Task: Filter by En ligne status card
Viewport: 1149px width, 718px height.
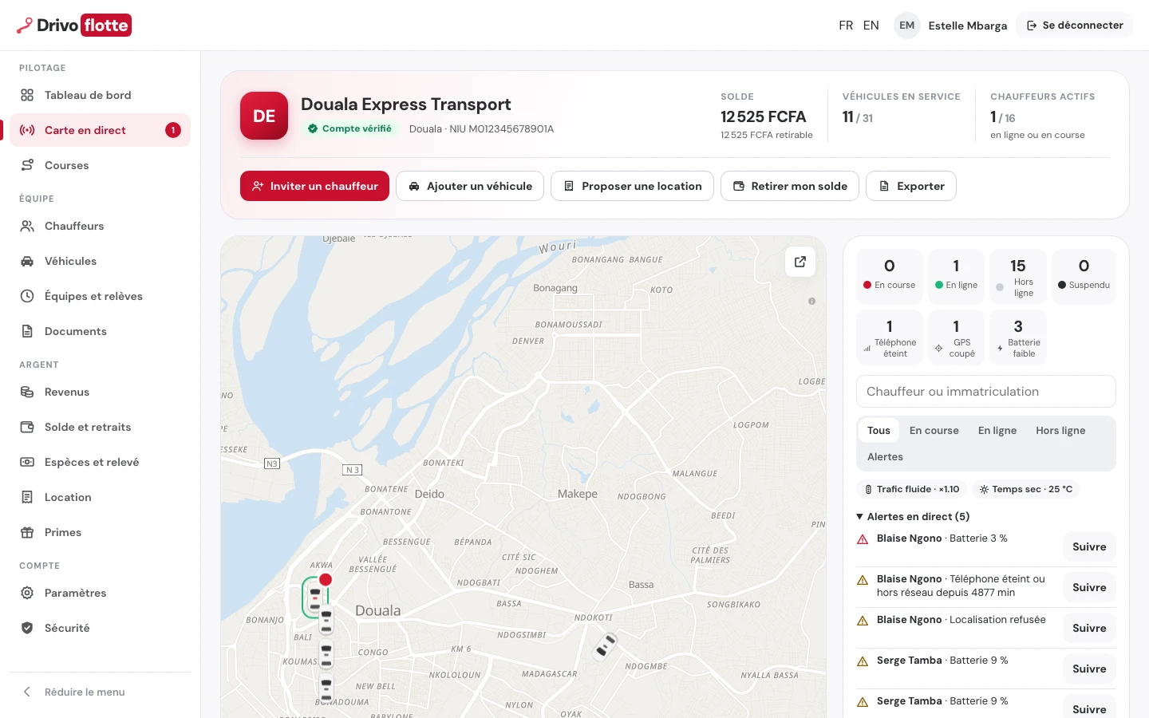Action: [x=956, y=276]
